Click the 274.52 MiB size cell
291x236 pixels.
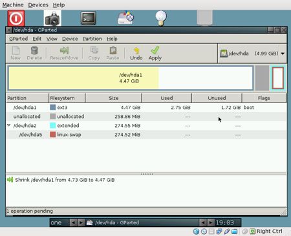click(127, 135)
